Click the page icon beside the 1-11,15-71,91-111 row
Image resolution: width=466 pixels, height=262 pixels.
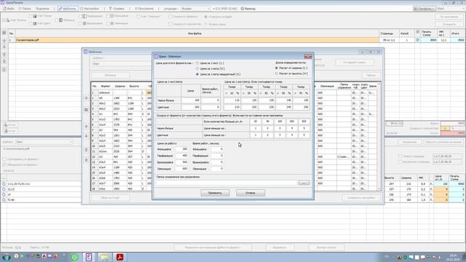coord(4,184)
